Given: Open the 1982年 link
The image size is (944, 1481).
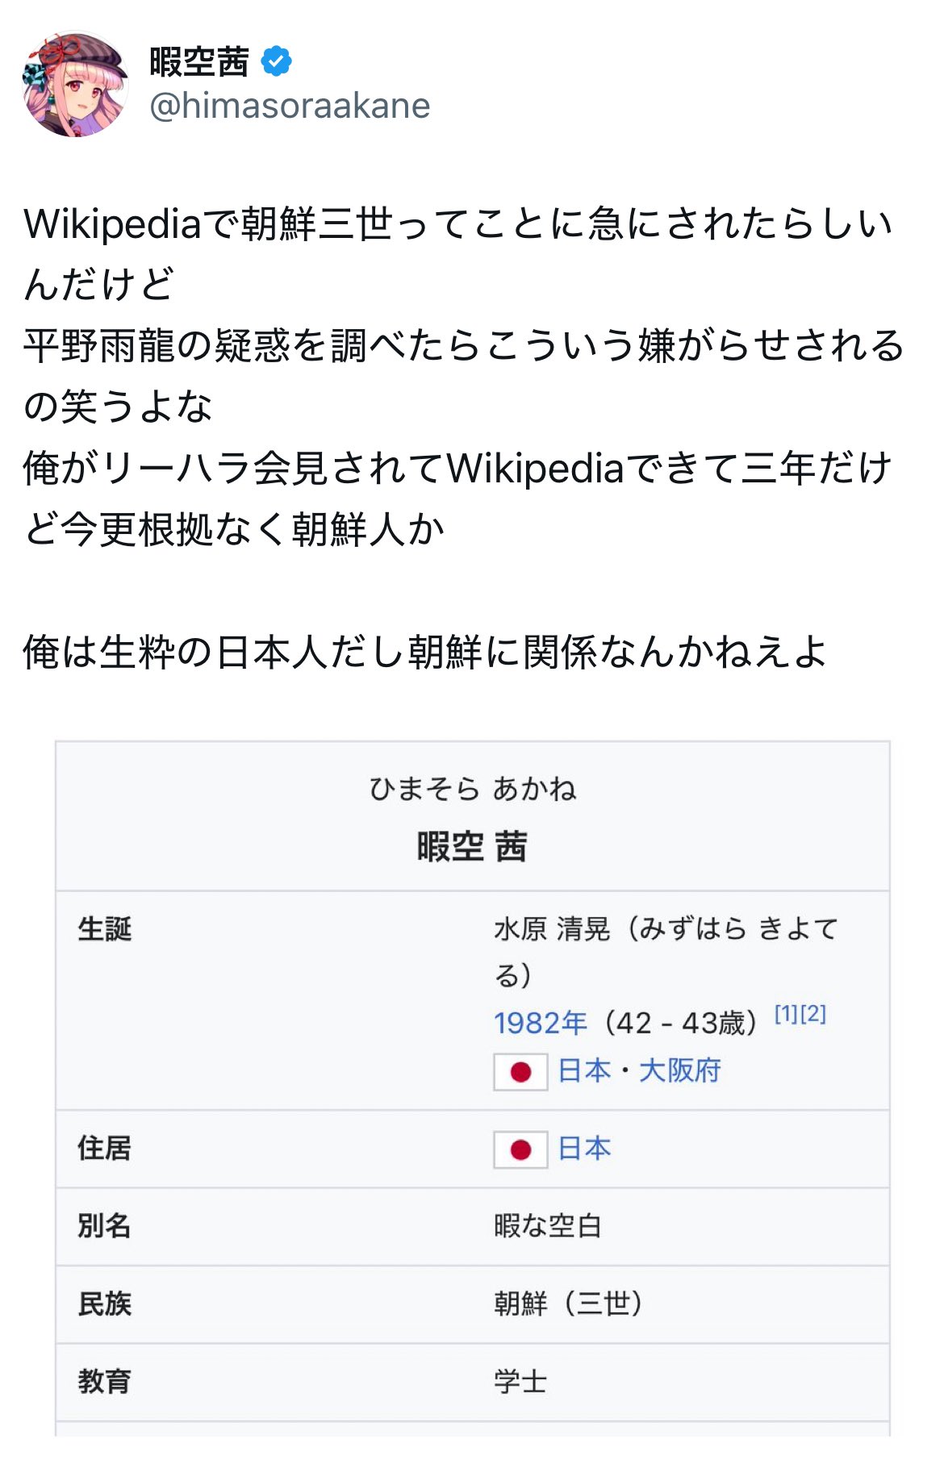Looking at the screenshot, I should 540,1023.
